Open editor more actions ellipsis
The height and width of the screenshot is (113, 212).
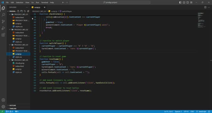click(209, 7)
